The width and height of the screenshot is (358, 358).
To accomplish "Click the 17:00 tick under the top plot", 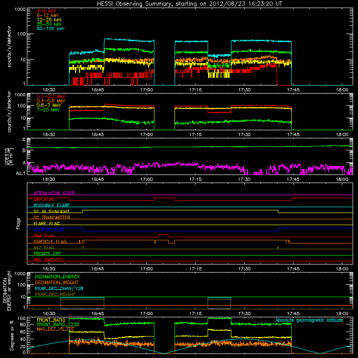I will coord(147,90).
